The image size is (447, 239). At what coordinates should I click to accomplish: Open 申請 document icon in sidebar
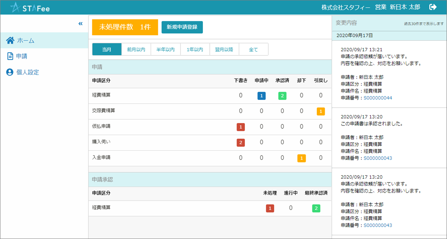(x=10, y=56)
